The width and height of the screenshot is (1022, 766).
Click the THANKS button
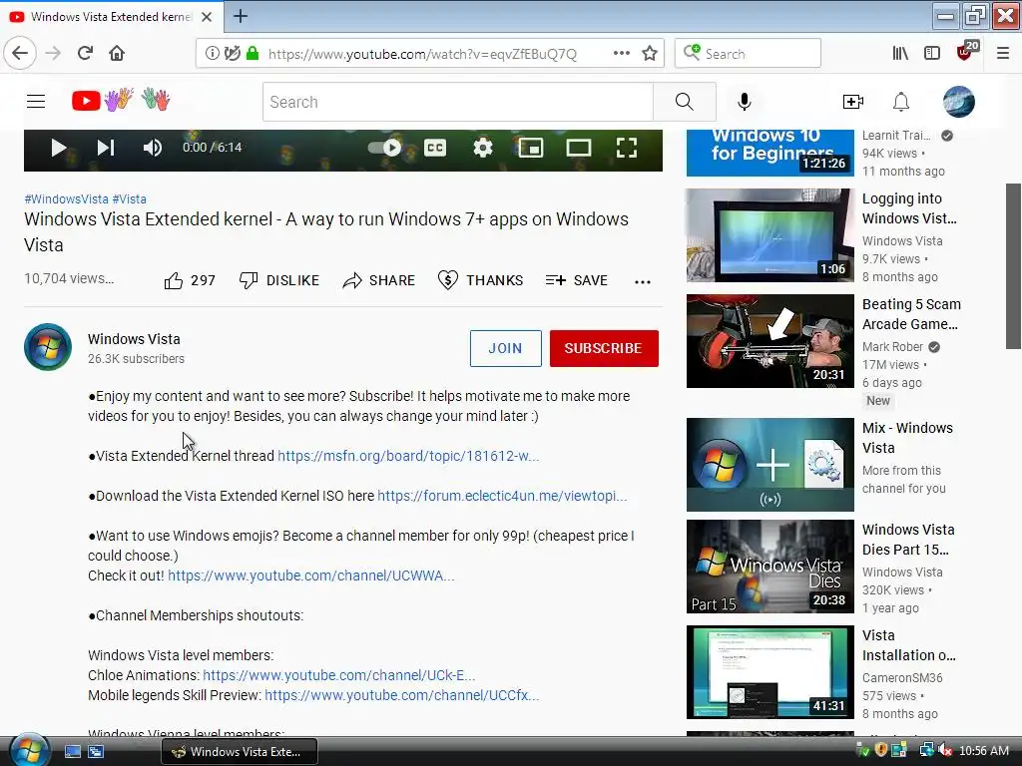click(480, 280)
